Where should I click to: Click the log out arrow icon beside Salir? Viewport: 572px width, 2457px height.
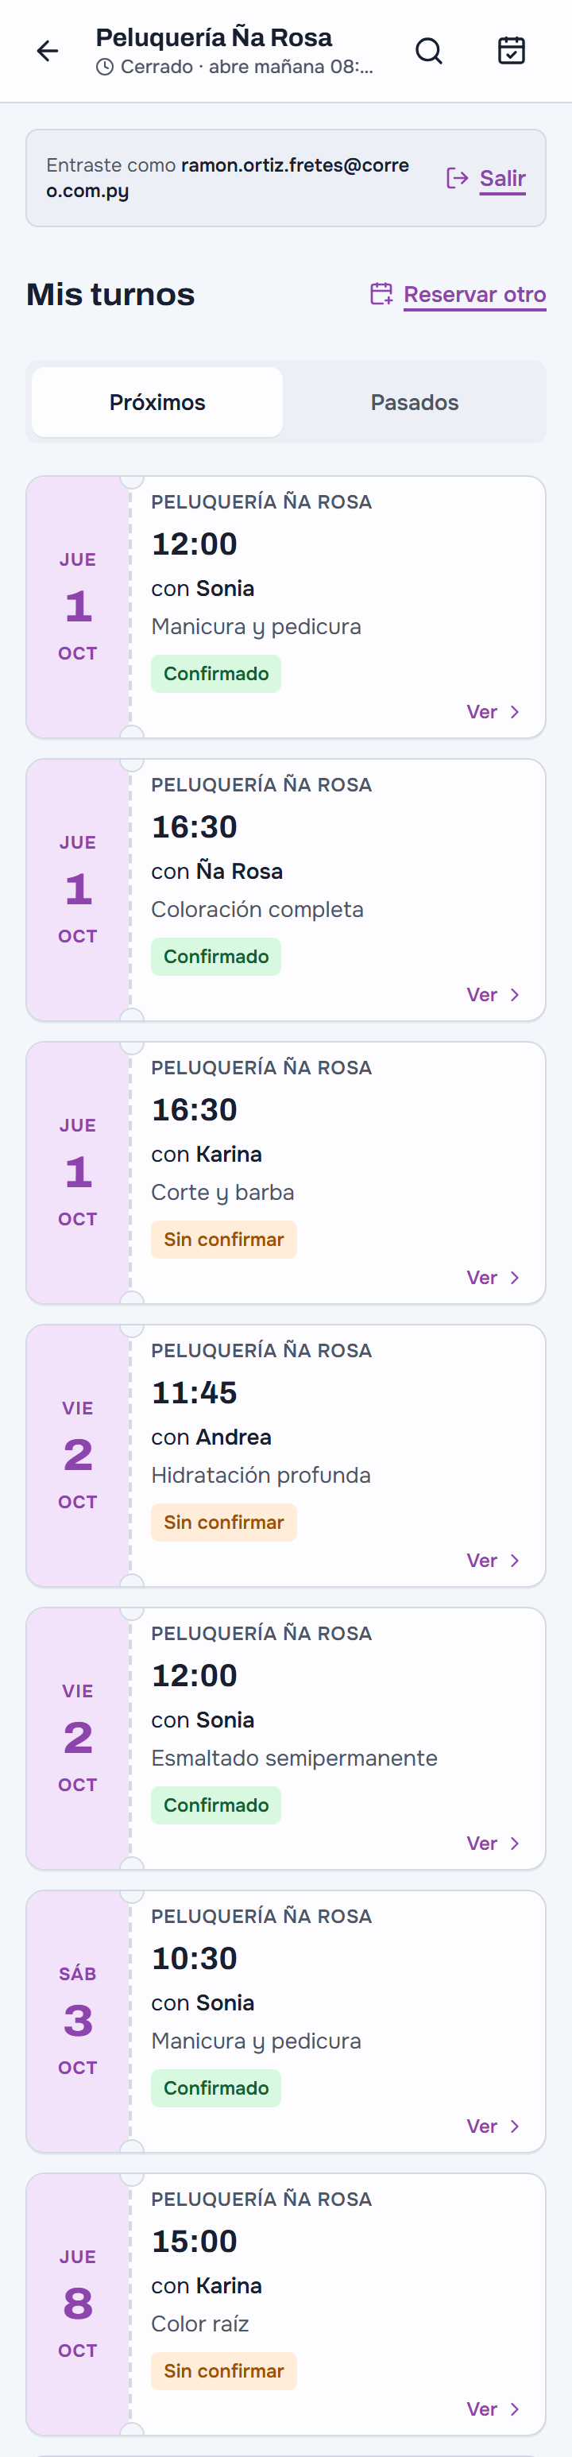pos(458,178)
